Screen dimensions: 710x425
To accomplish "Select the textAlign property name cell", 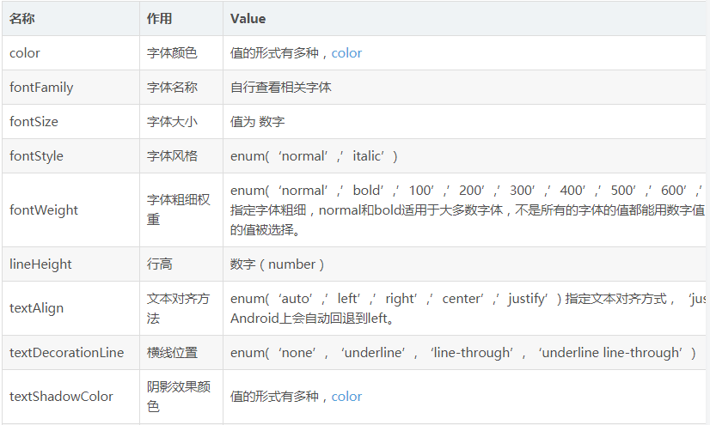I will pyautogui.click(x=70, y=308).
